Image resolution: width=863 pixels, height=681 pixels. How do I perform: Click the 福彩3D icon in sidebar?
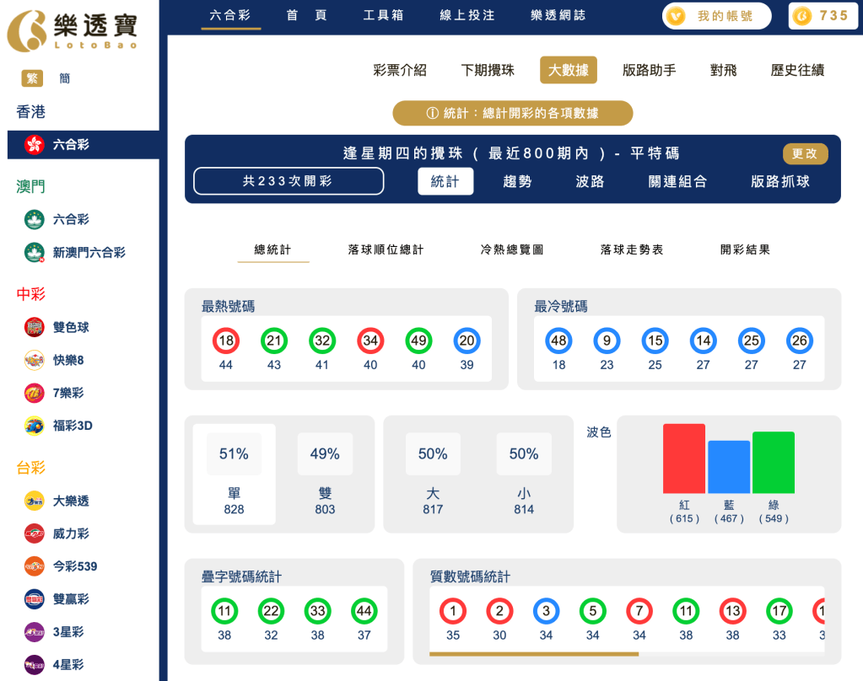tap(35, 426)
